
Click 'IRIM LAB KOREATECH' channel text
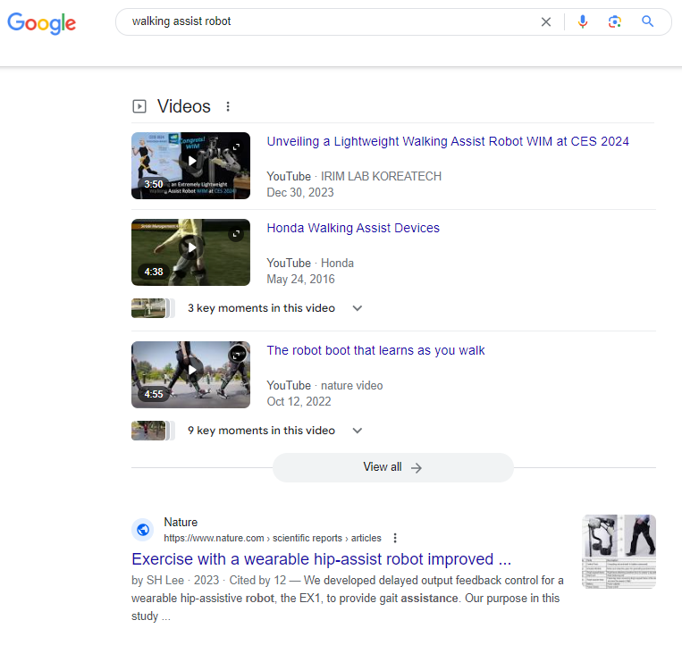pyautogui.click(x=381, y=177)
